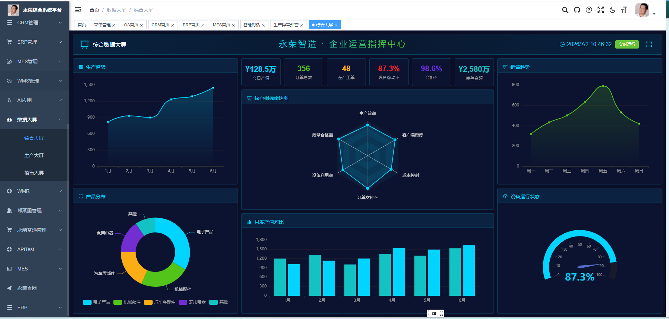Toggle browser fullscreen icon in header
Image resolution: width=669 pixels, height=319 pixels.
pos(600,10)
